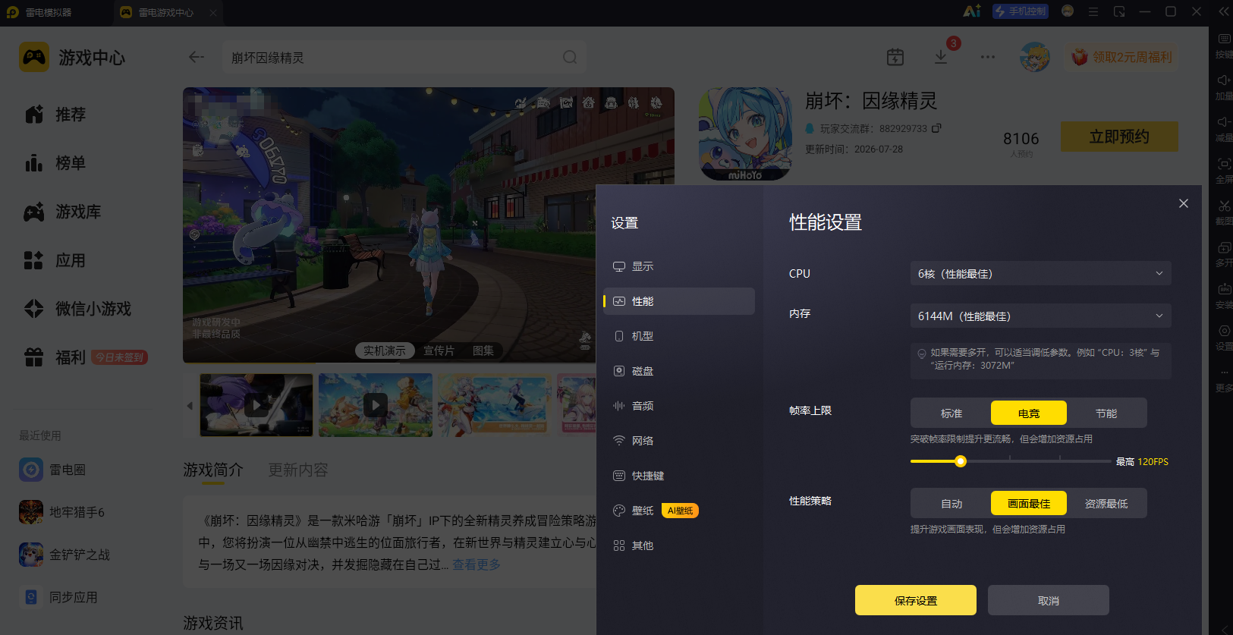Screen dimensions: 1233x635
Task: Click the back arrow in game center
Action: click(197, 57)
